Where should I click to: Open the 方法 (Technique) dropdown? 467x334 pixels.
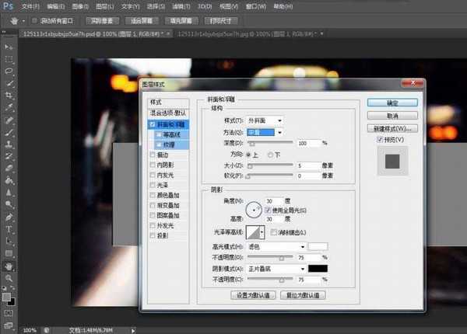[265, 132]
